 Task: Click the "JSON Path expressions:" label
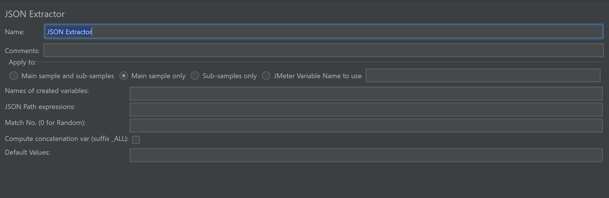click(40, 107)
